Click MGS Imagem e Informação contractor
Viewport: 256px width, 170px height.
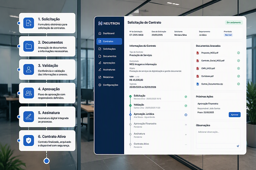[x=143, y=64]
